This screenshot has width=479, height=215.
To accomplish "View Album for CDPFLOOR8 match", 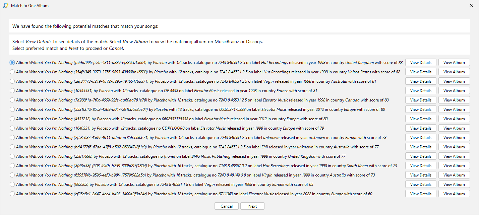I will pyautogui.click(x=454, y=128).
